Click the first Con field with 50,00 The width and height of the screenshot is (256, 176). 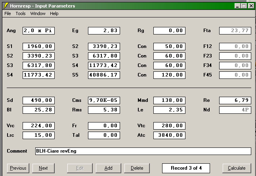coord(169,46)
